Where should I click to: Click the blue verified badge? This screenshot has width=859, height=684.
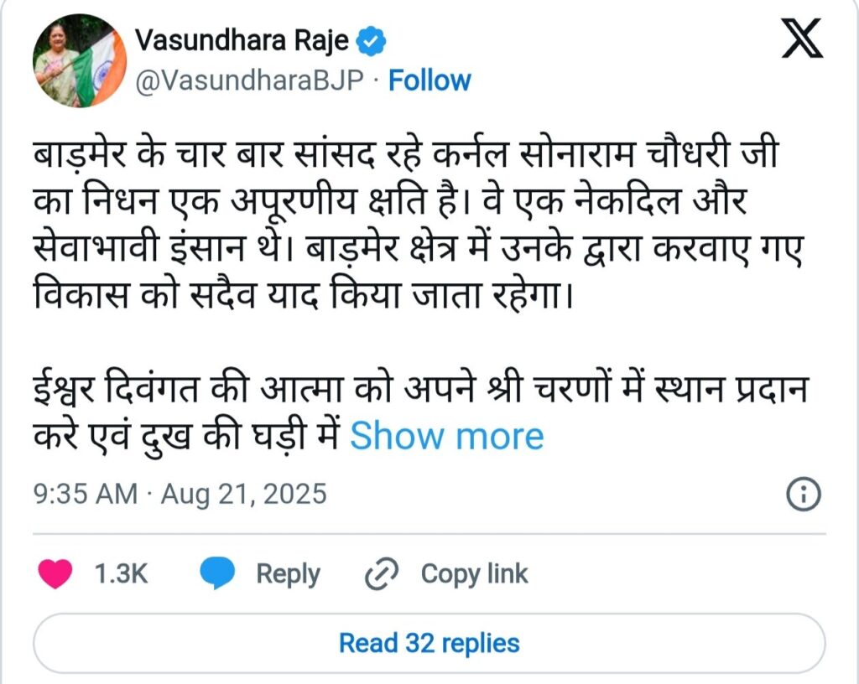[371, 39]
